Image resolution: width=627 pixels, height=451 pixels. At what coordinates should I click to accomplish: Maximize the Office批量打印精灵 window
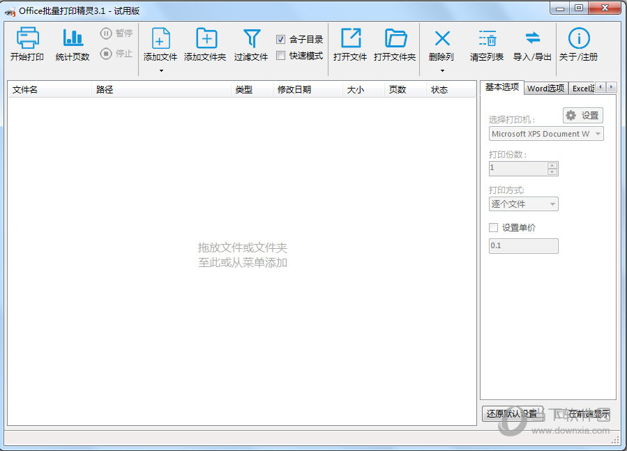[x=579, y=8]
